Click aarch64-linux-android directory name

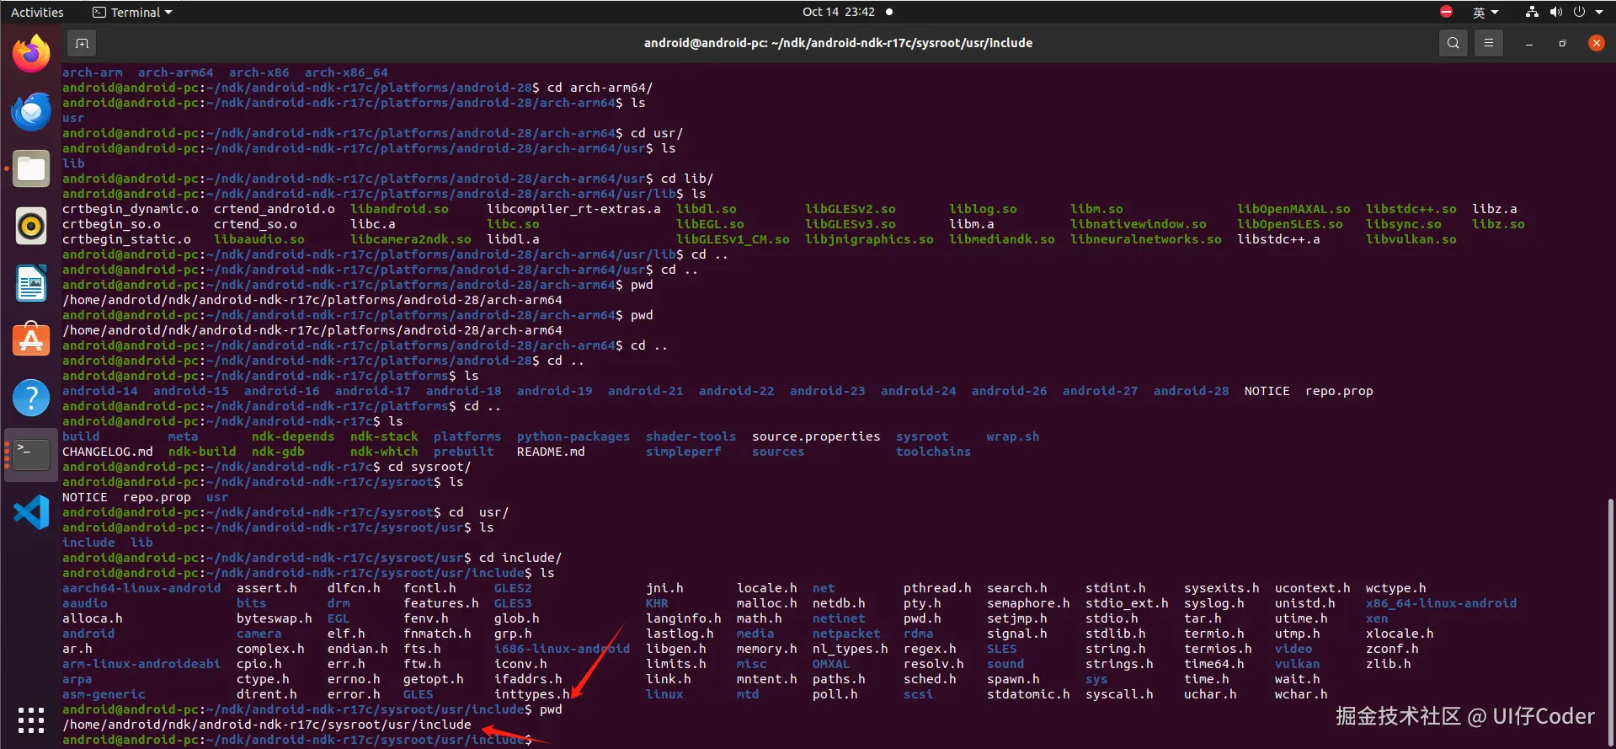[141, 588]
